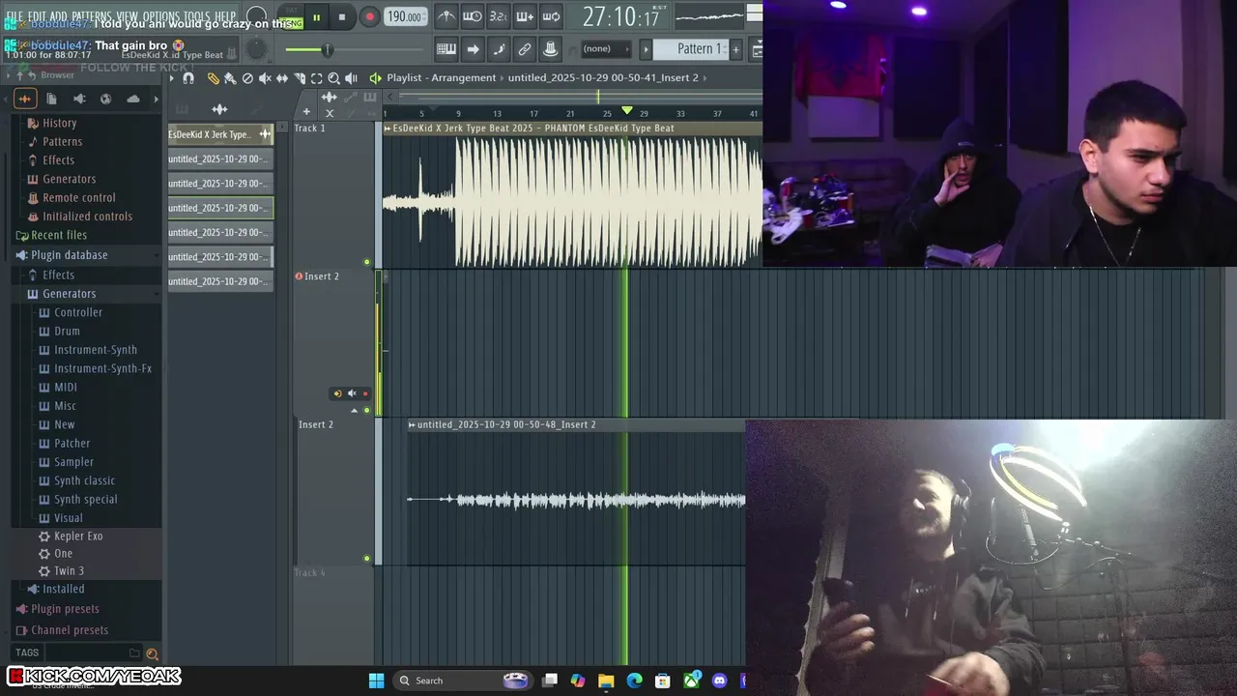Image resolution: width=1237 pixels, height=696 pixels.
Task: Toggle green mute dot on Track 1
Action: click(366, 262)
